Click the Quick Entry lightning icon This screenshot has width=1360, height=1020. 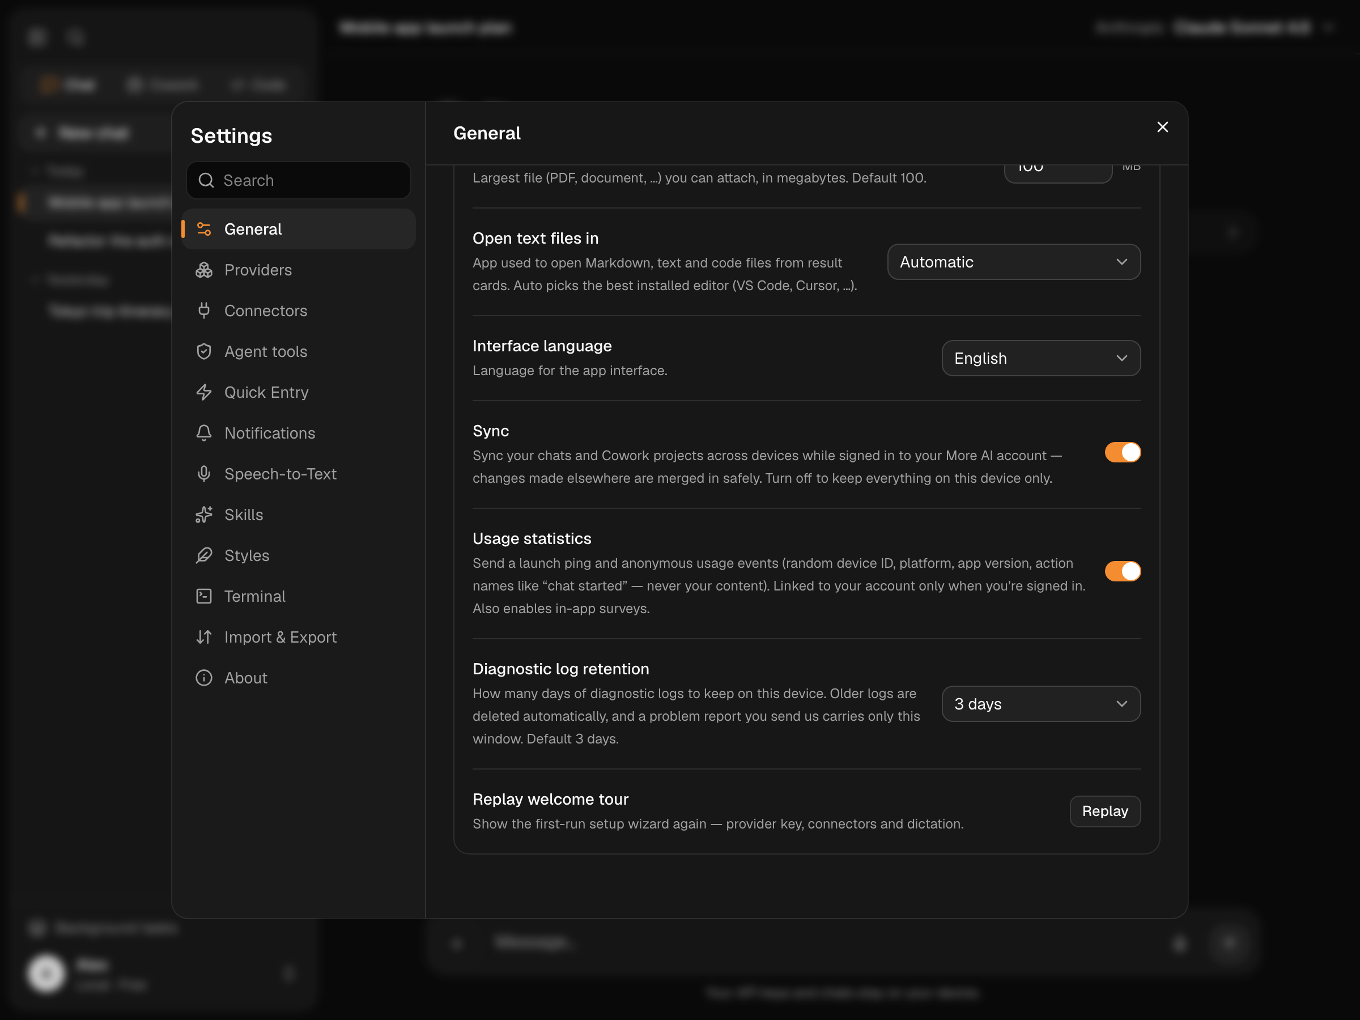coord(203,392)
